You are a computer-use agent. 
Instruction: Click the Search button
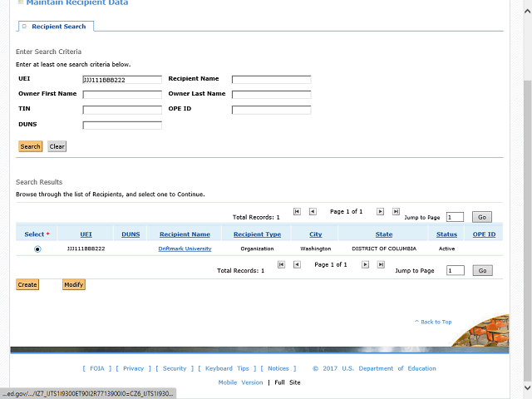click(31, 146)
